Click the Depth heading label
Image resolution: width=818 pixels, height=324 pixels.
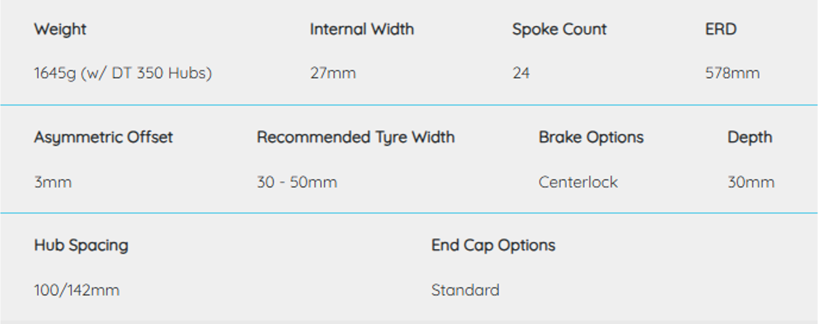tap(750, 137)
